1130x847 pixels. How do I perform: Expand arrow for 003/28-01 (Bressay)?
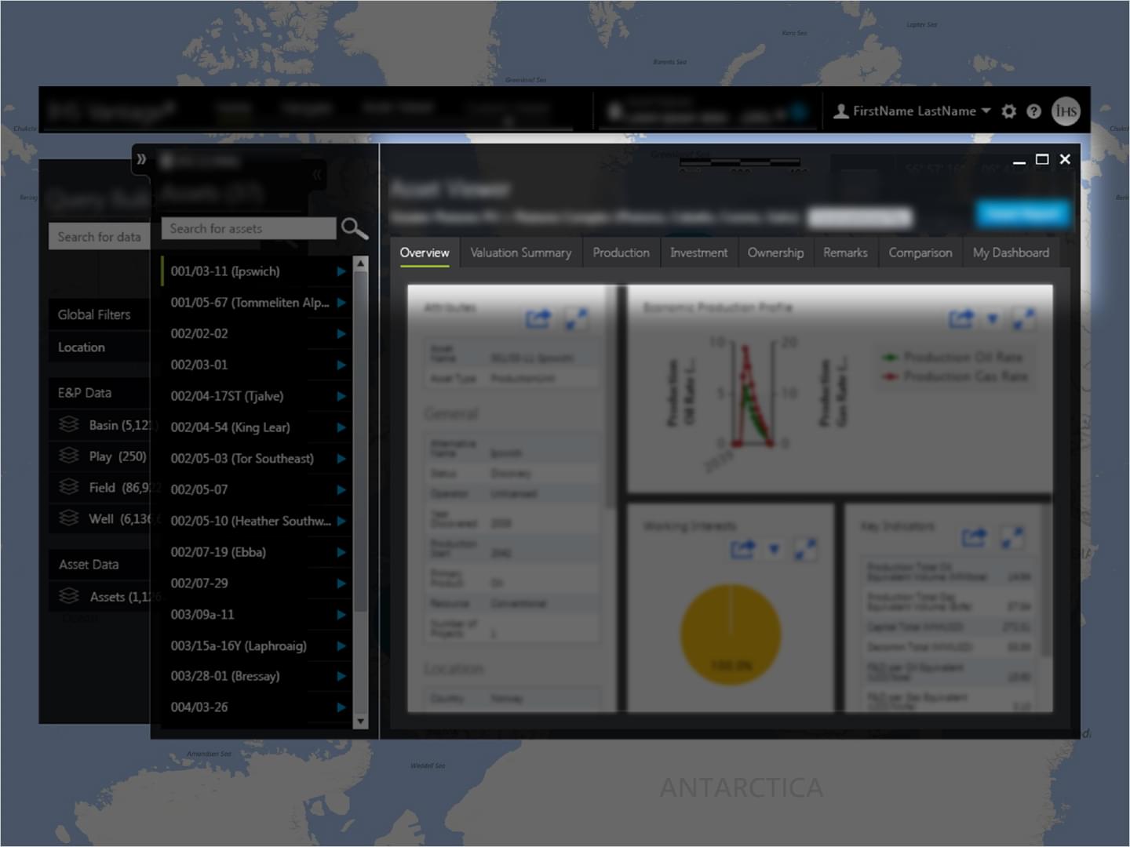[x=341, y=676]
